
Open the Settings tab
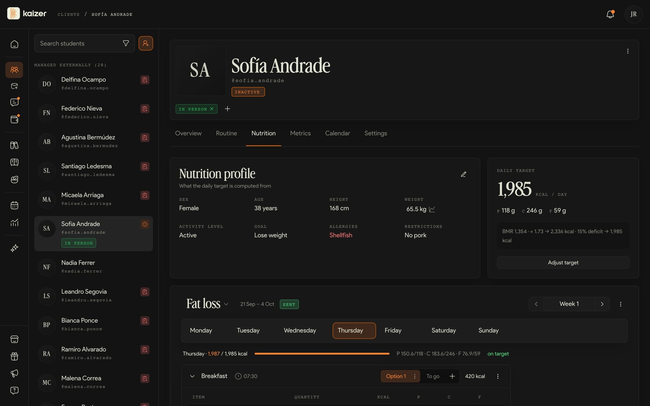[x=375, y=133]
